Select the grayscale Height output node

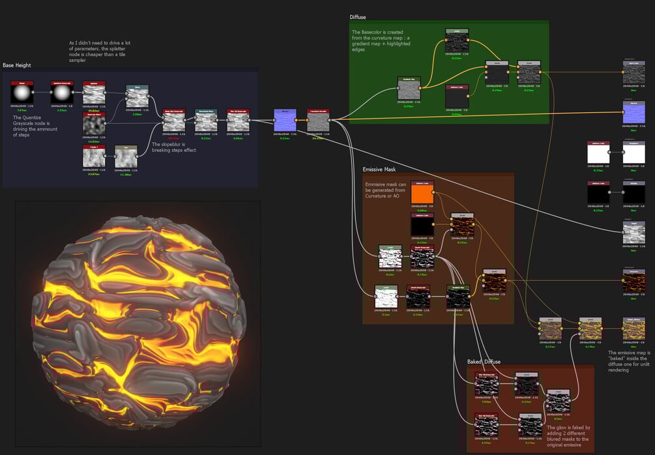(x=633, y=233)
